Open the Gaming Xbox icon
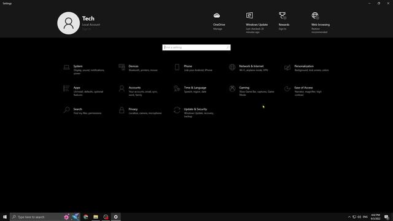The width and height of the screenshot is (393, 221). [x=232, y=88]
